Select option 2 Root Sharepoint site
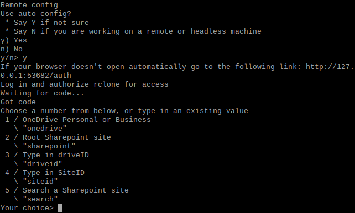The image size is (355, 213). point(58,137)
